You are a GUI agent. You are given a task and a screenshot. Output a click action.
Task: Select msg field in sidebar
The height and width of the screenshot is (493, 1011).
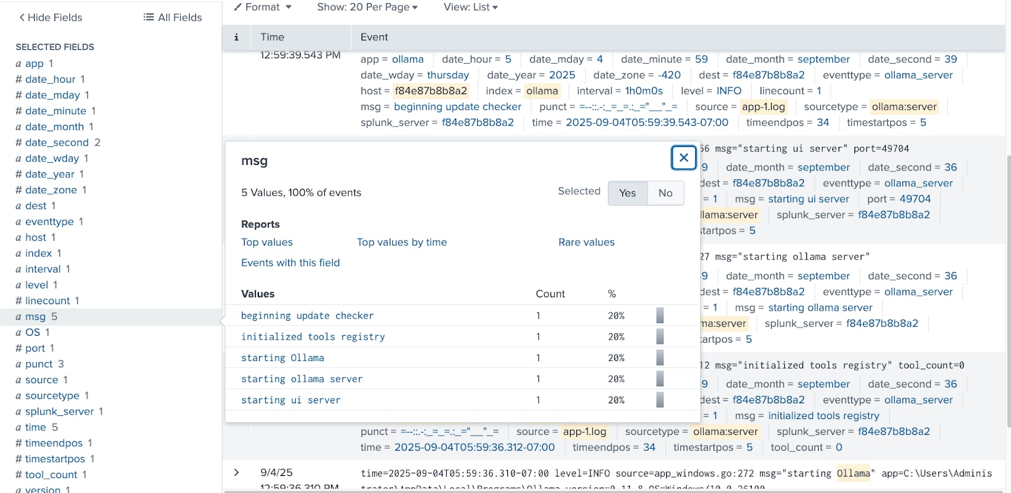click(35, 317)
